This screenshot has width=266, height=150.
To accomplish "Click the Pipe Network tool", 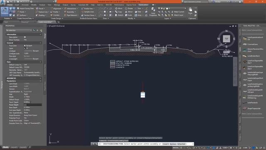I will 71,15.
